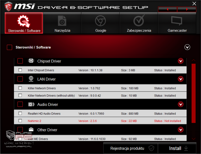The image size is (201, 154).
Task: Open Rejestracja produktu
Action: click(130, 148)
